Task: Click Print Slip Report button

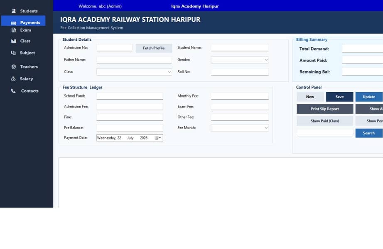Action: [325, 109]
